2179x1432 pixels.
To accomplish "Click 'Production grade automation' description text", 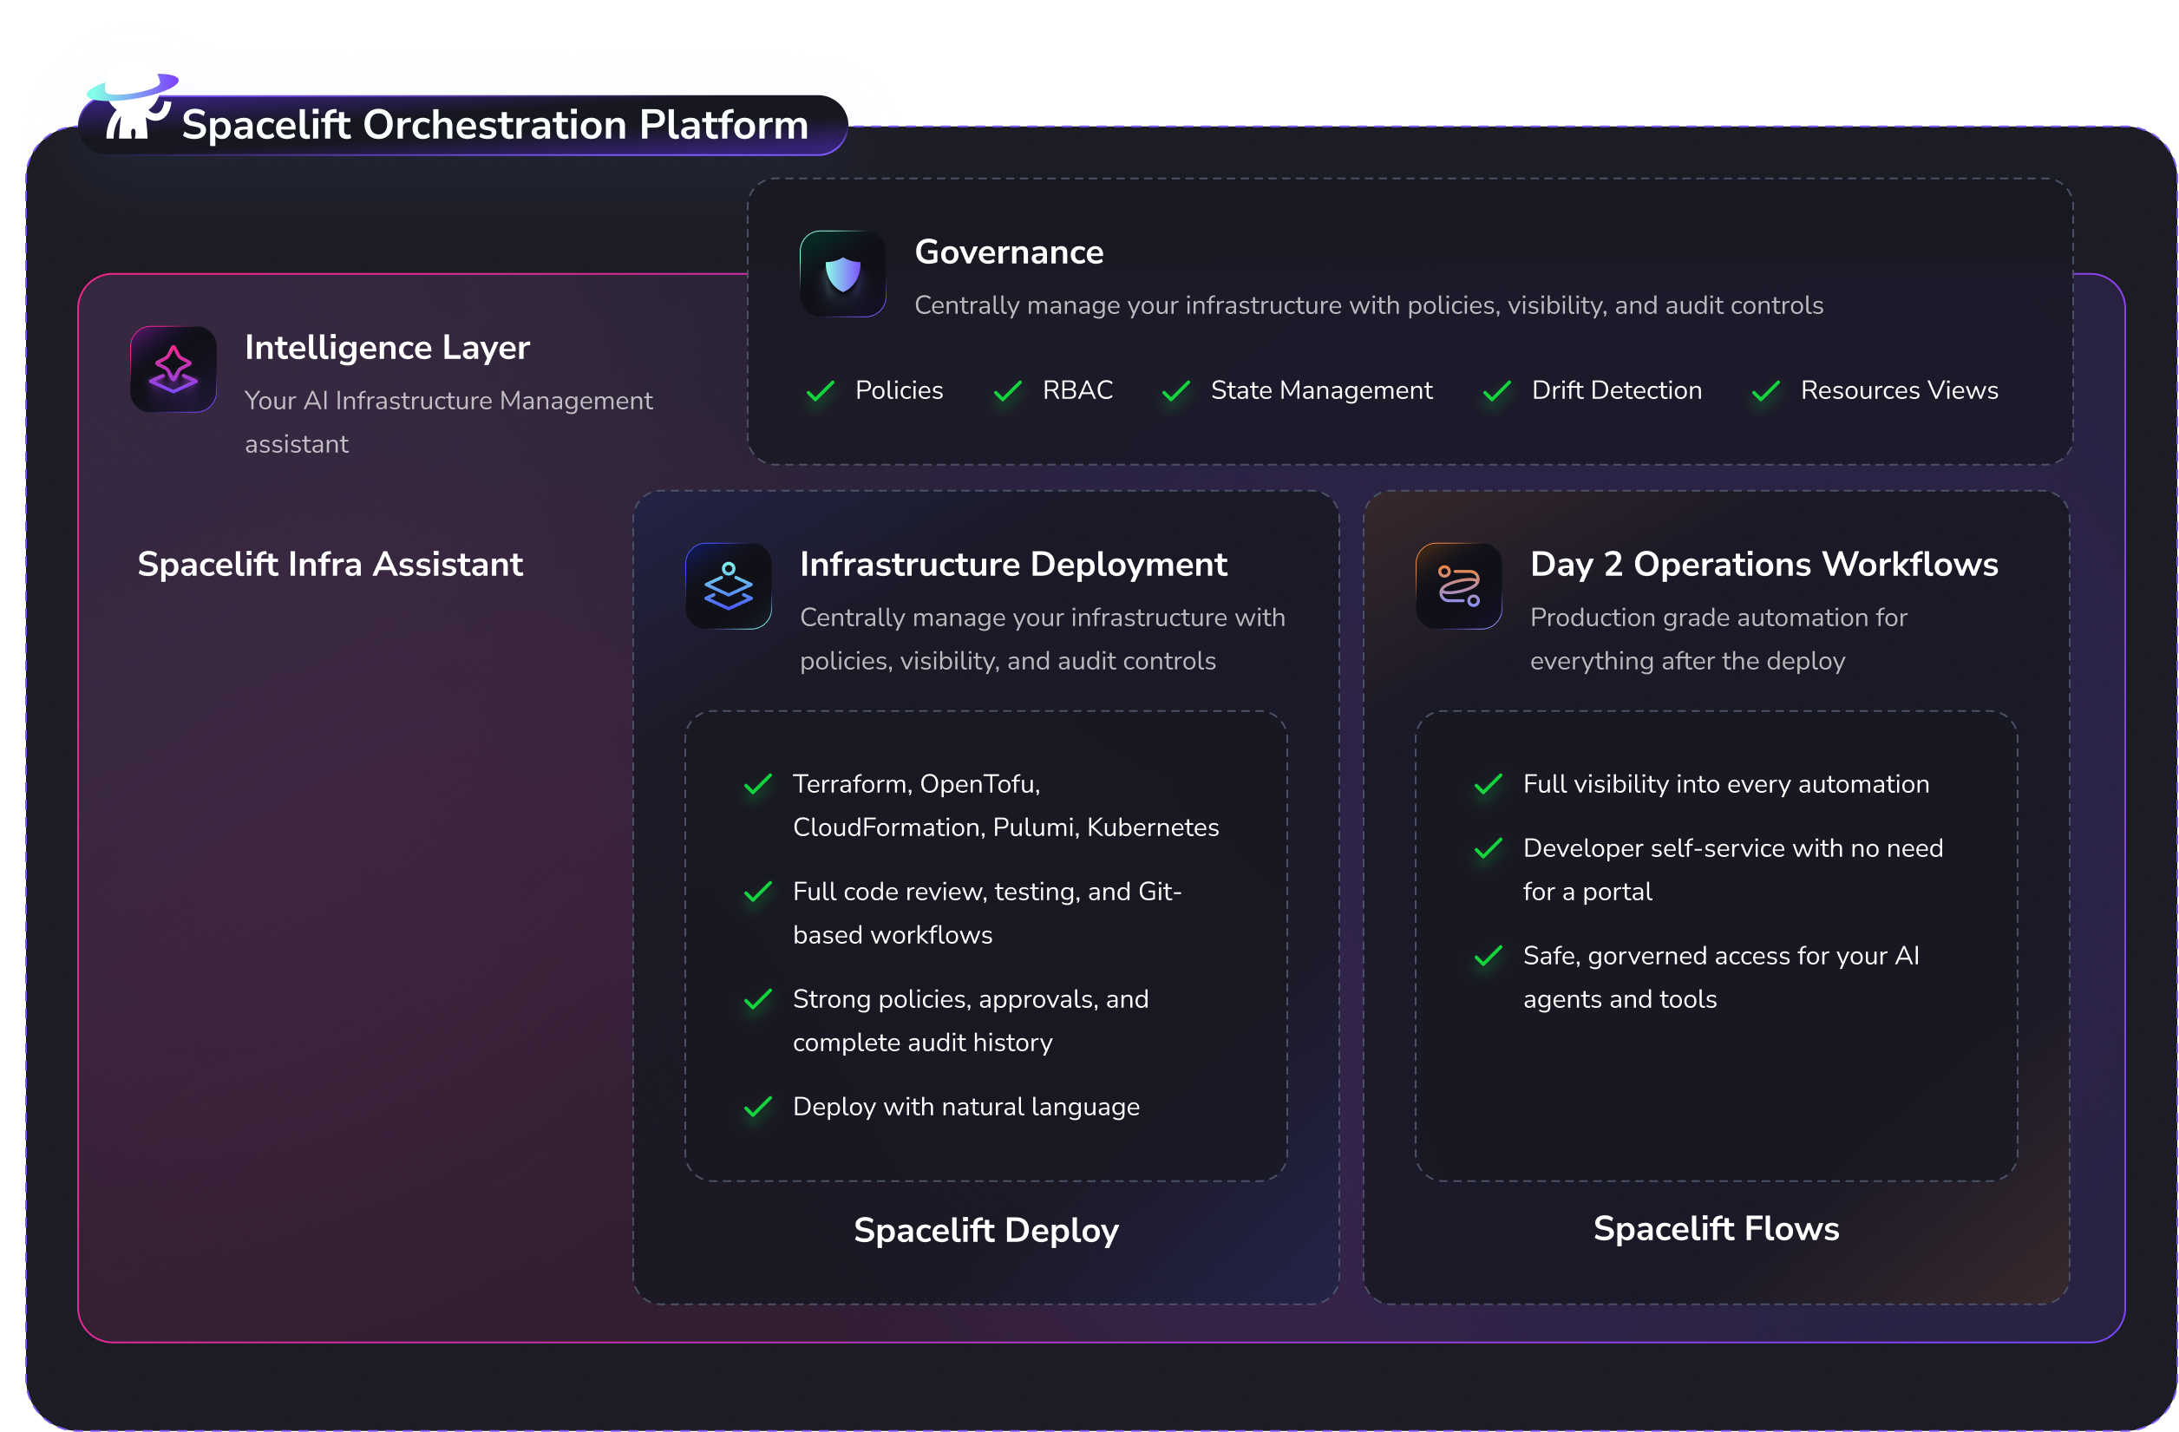I will pos(1718,639).
